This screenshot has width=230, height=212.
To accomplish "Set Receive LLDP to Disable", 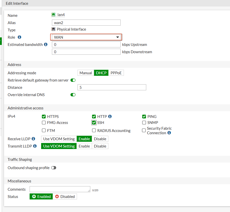I will pyautogui.click(x=100, y=139).
